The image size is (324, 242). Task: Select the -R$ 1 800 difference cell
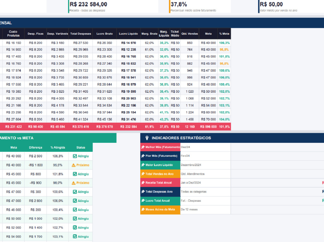(x=36, y=165)
